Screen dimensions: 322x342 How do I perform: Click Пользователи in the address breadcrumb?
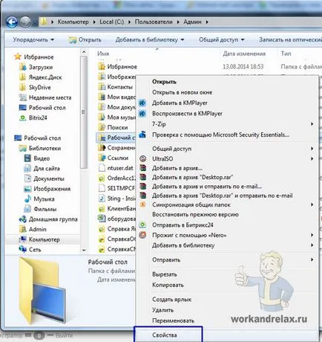tap(154, 22)
